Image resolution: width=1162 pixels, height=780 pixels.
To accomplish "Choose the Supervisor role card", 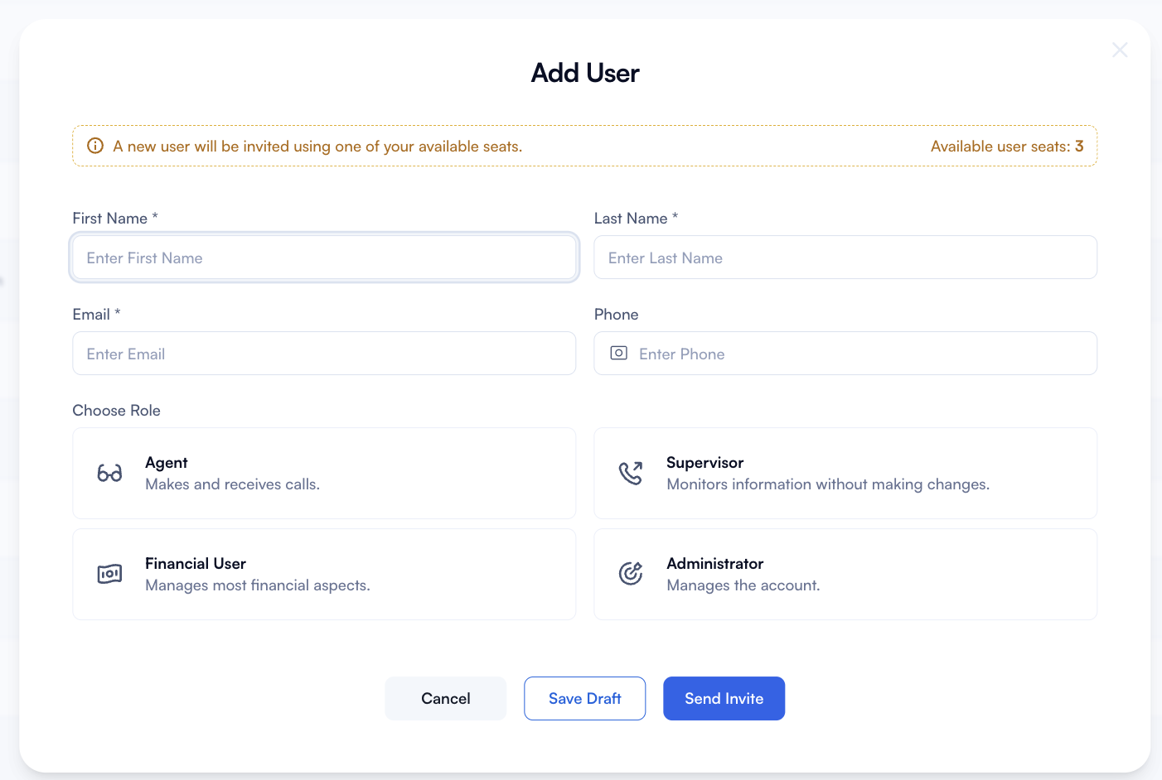I will [845, 473].
